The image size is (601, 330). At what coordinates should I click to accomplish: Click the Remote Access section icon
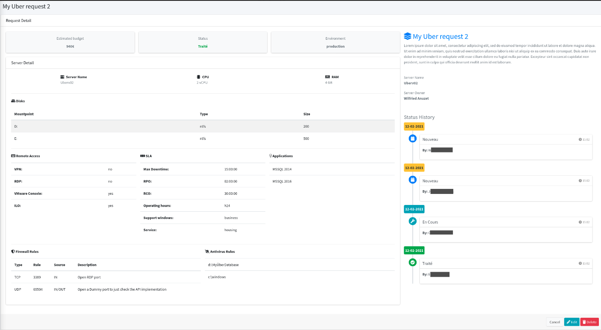point(13,155)
